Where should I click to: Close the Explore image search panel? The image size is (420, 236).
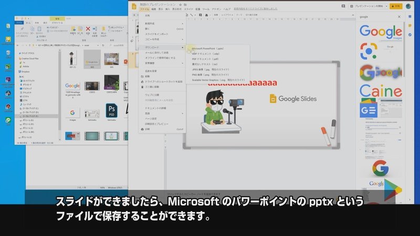tap(399, 17)
